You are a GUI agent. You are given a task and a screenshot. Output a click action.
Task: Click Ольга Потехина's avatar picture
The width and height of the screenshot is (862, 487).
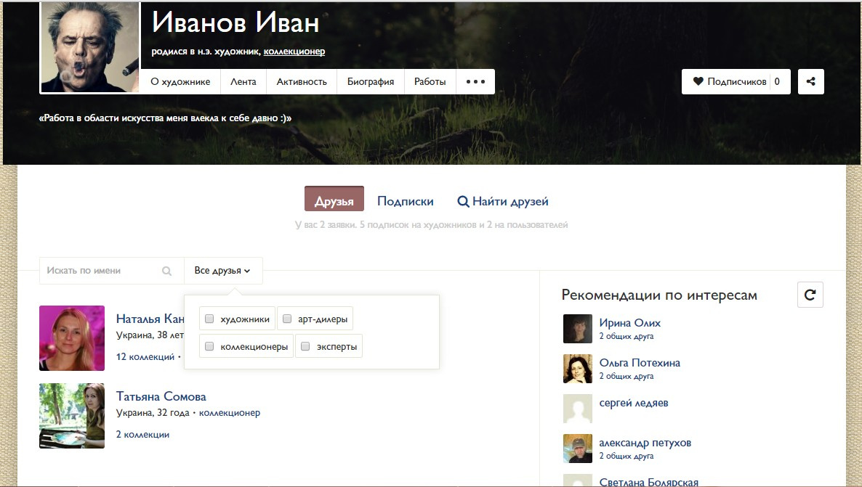pos(578,369)
